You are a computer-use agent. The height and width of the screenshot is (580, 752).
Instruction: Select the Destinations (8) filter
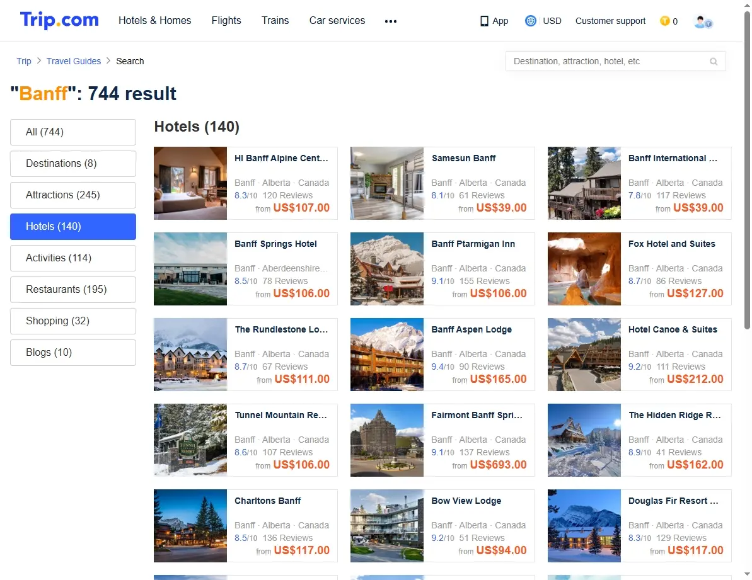tap(73, 163)
